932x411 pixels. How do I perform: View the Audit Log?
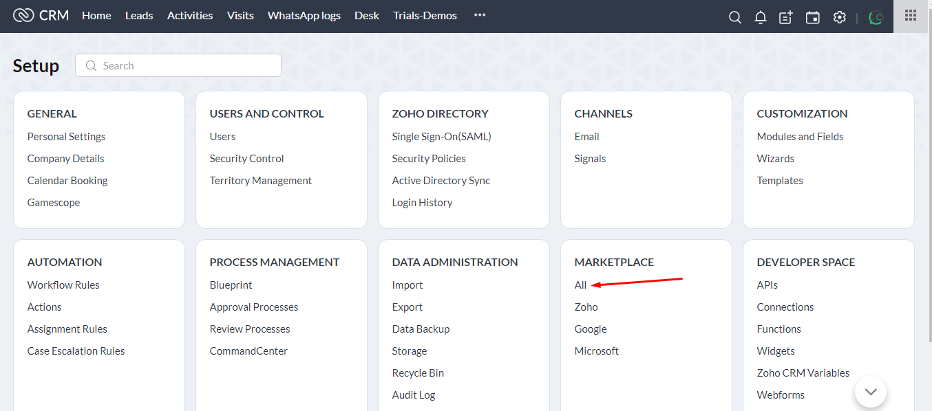[x=414, y=395]
